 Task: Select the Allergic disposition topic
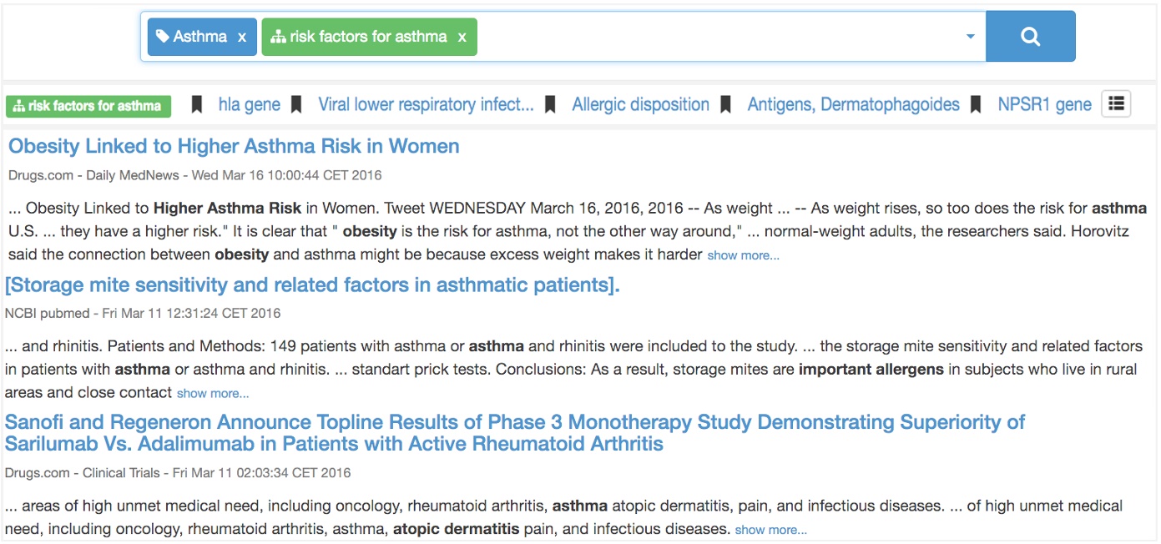tap(639, 103)
